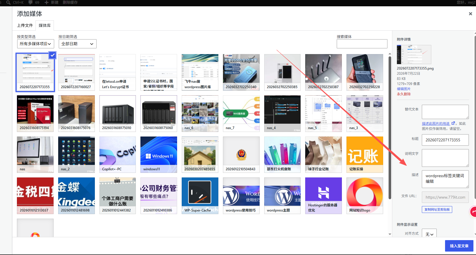Select thumbnail 2026012210504843
The width and height of the screenshot is (476, 255).
click(x=241, y=155)
